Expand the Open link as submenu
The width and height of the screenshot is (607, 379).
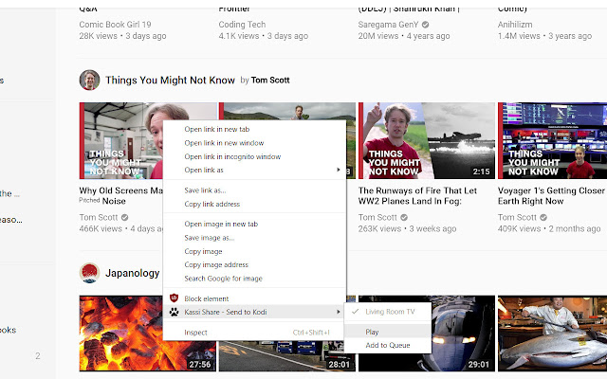(x=254, y=171)
